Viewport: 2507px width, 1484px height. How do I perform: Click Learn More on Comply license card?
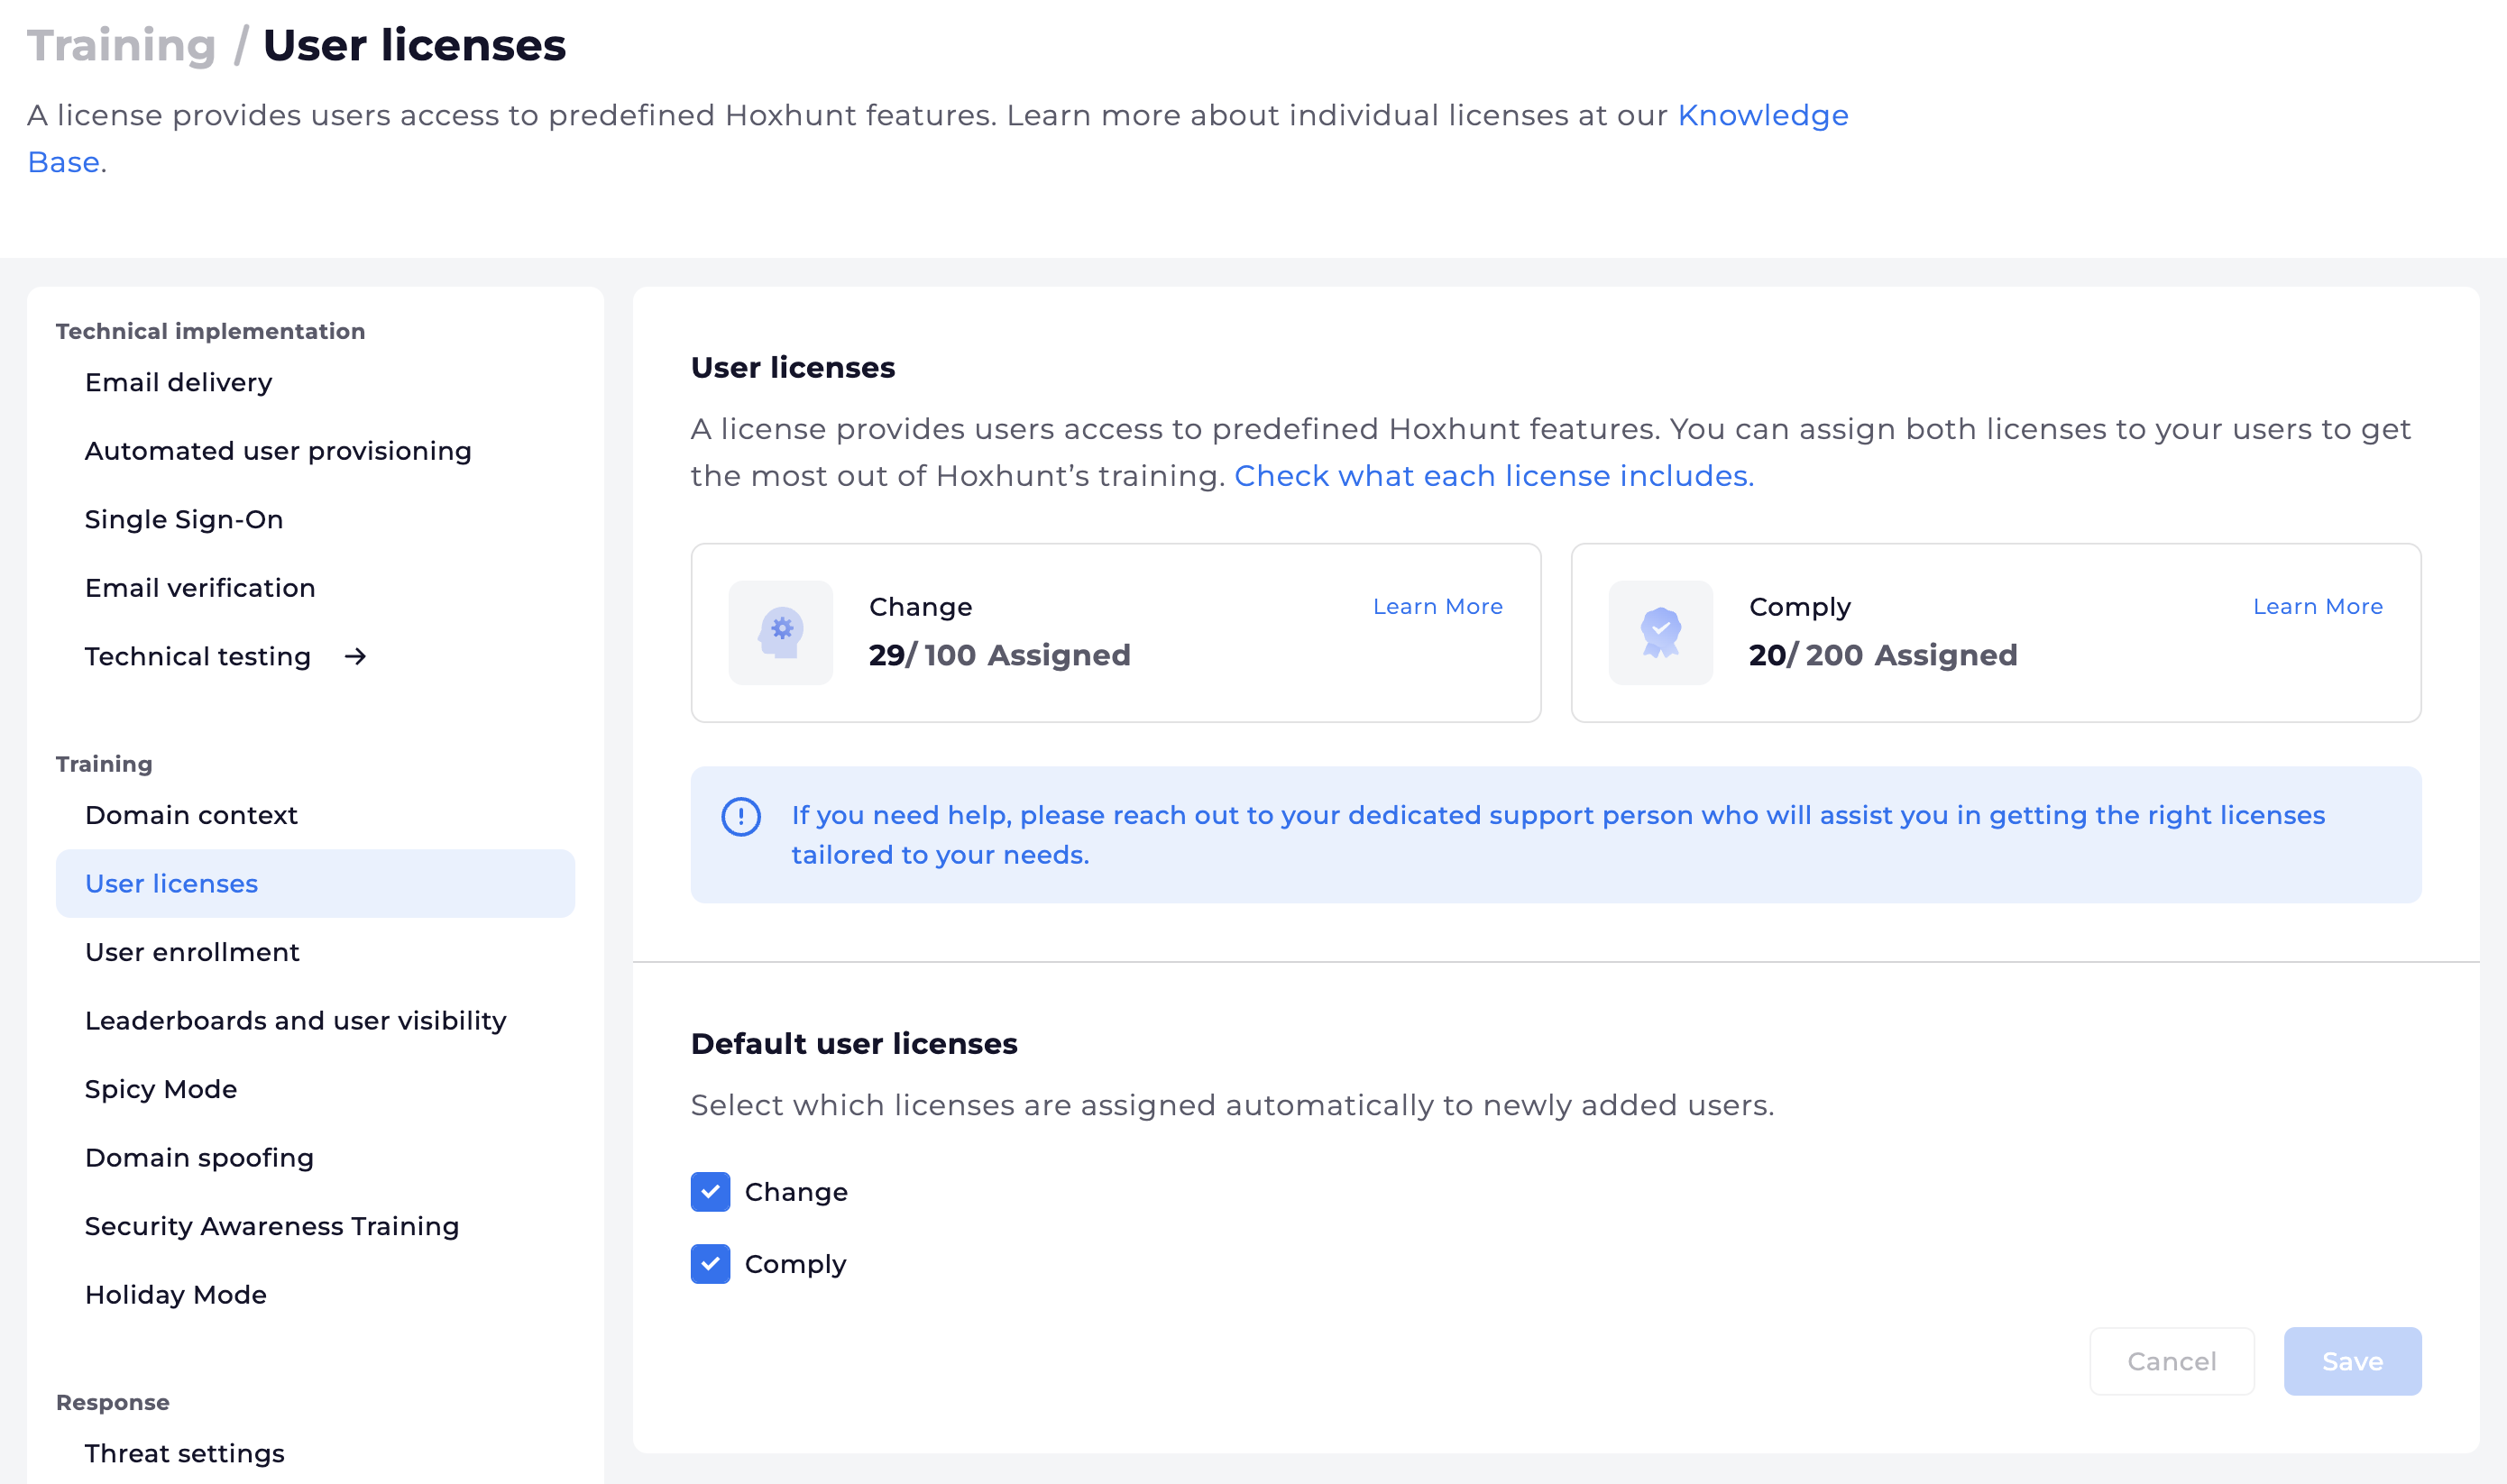pyautogui.click(x=2317, y=607)
